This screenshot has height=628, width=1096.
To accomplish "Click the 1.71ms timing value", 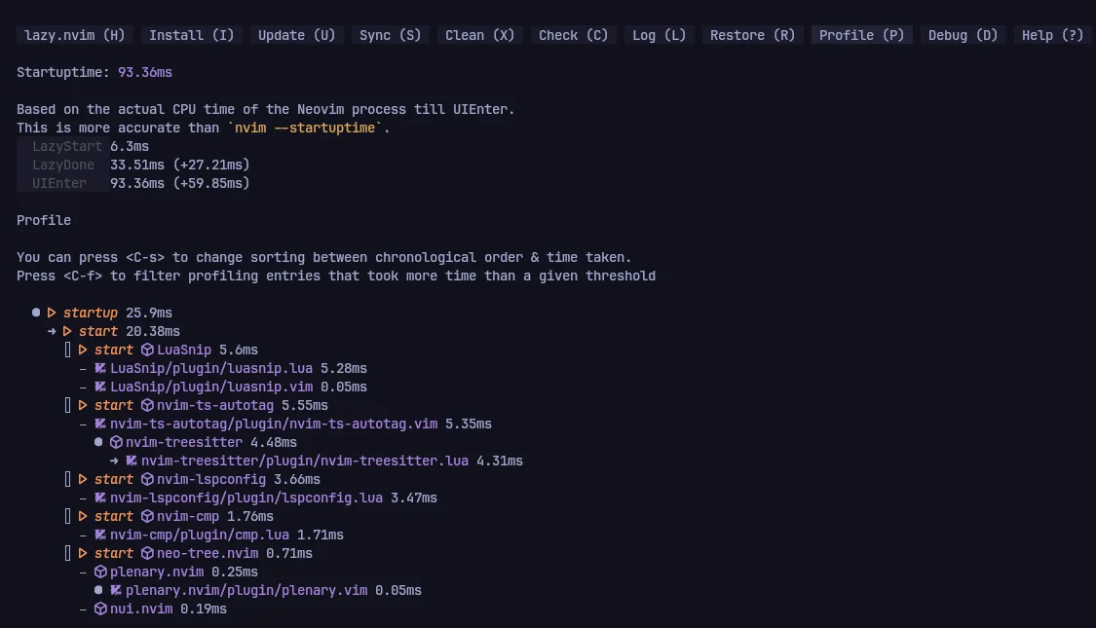I will coord(321,535).
